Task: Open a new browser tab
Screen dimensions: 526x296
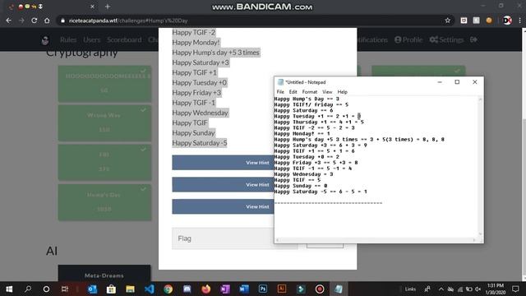Action: tap(108, 7)
